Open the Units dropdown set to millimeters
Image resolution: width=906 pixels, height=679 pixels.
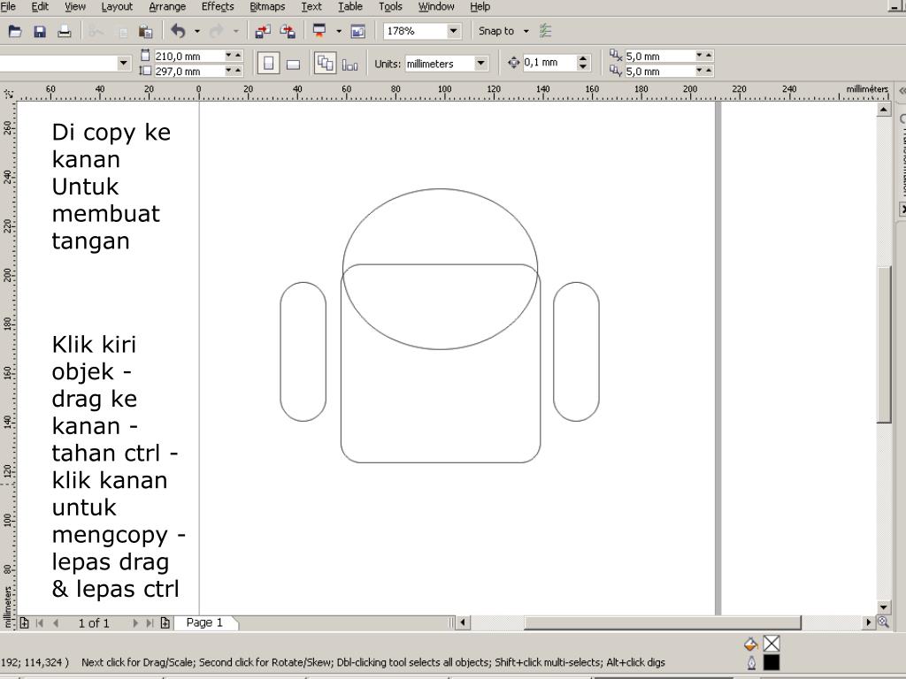click(480, 63)
